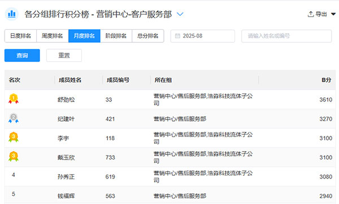Click the silver second-place medal icon

click(14, 118)
